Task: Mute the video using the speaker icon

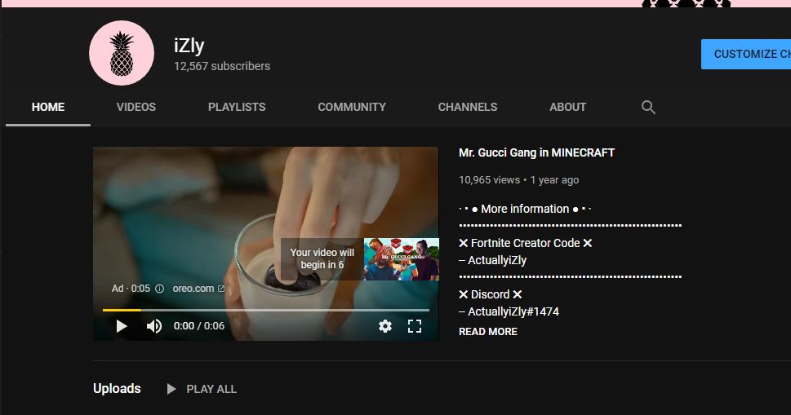Action: click(x=153, y=326)
